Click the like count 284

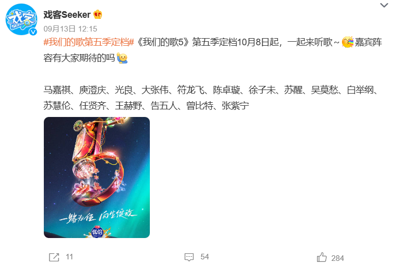338,258
